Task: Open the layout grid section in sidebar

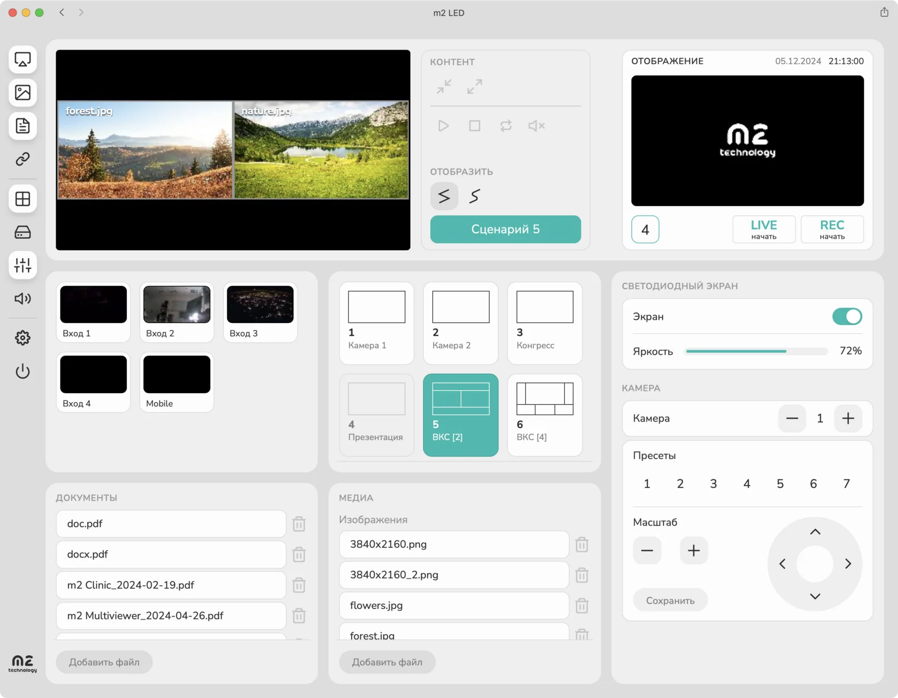Action: pos(22,199)
